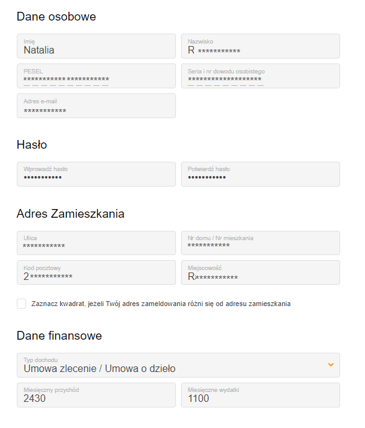Select the Miesięczny przychód field with 2430
The image size is (365, 428).
[96, 395]
